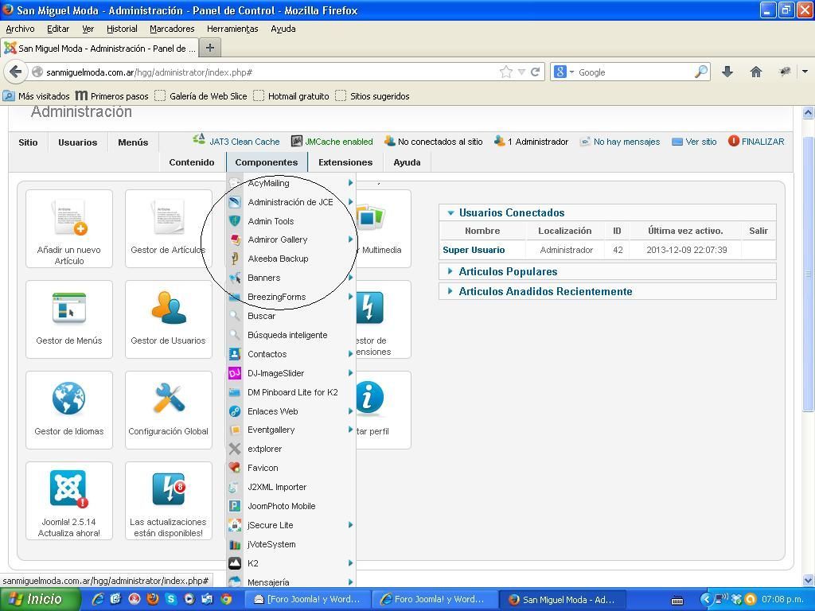Open a new Firefox tab
815x611 pixels.
pos(210,48)
